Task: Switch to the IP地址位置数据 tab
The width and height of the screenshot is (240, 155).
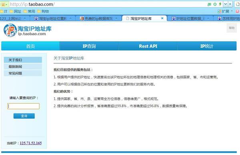Action: (188, 18)
